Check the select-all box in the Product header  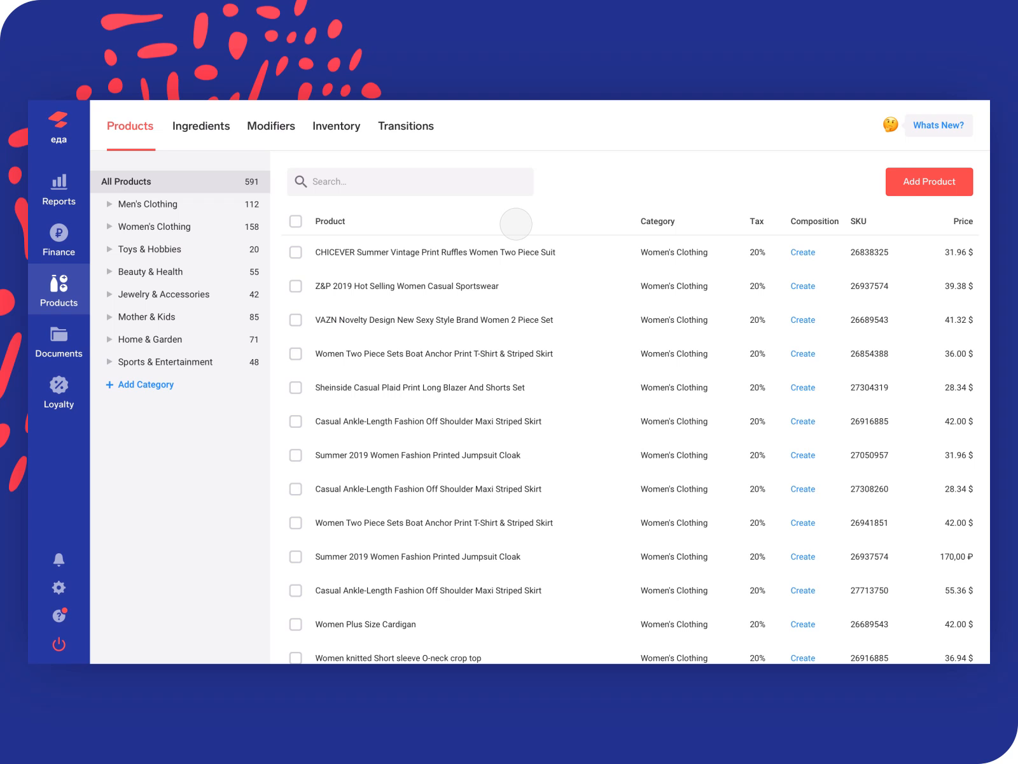(x=295, y=221)
